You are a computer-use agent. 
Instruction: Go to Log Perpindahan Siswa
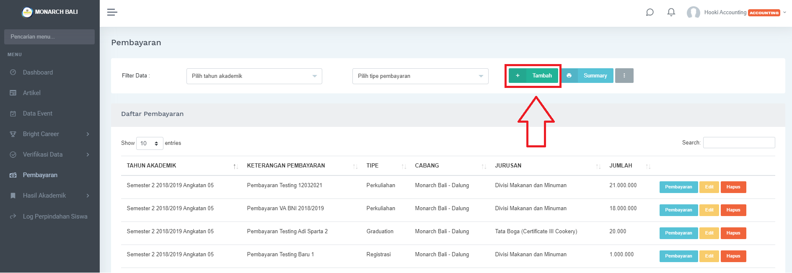click(55, 216)
